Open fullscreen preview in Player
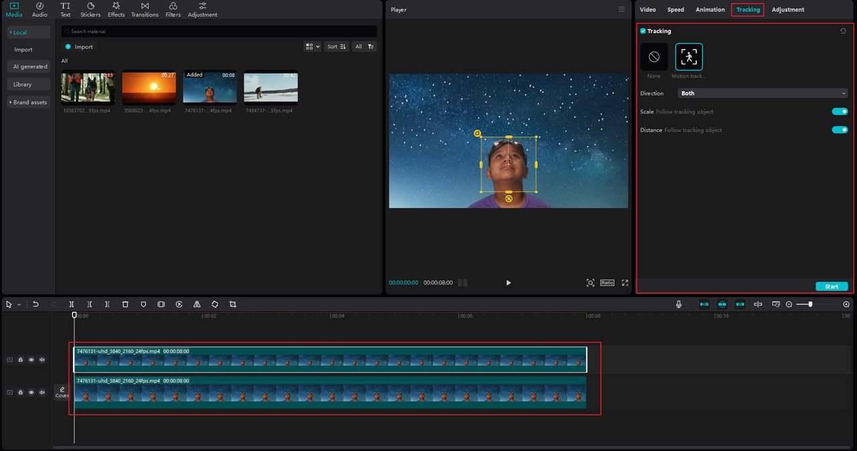857x451 pixels. [x=625, y=283]
